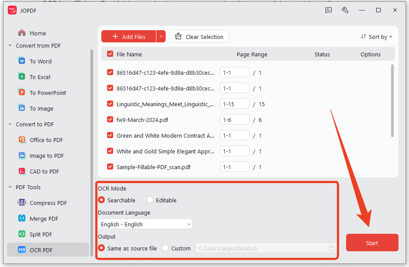This screenshot has width=409, height=267.
Task: Click the Compress PDF icon
Action: point(22,202)
